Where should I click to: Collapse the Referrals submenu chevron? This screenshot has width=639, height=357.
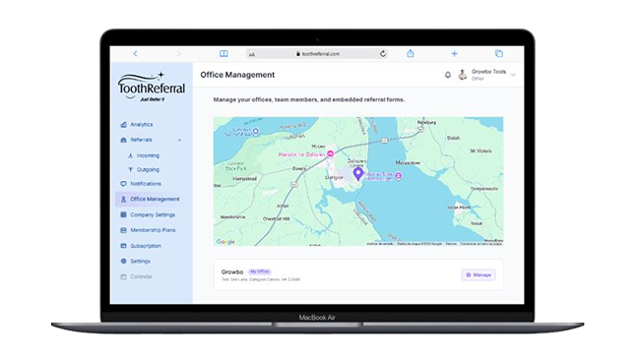(x=179, y=140)
